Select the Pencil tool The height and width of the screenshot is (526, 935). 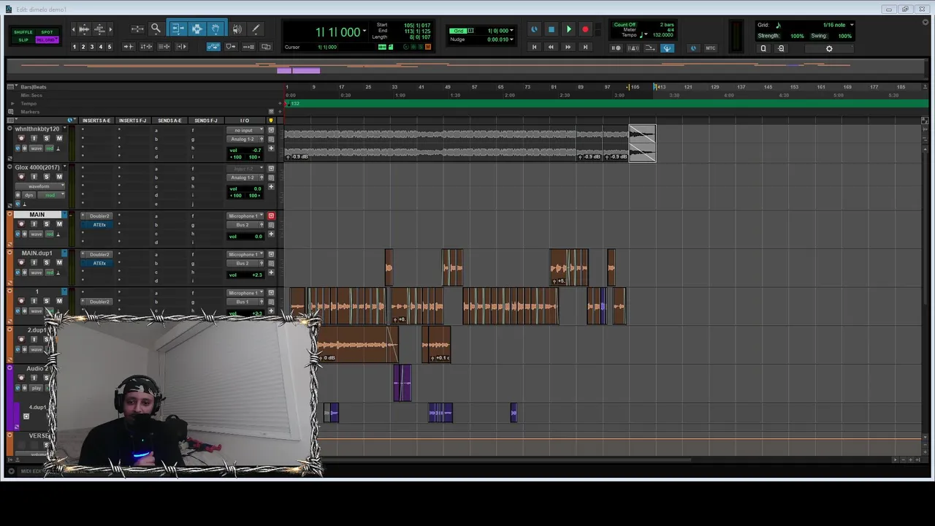pyautogui.click(x=256, y=29)
